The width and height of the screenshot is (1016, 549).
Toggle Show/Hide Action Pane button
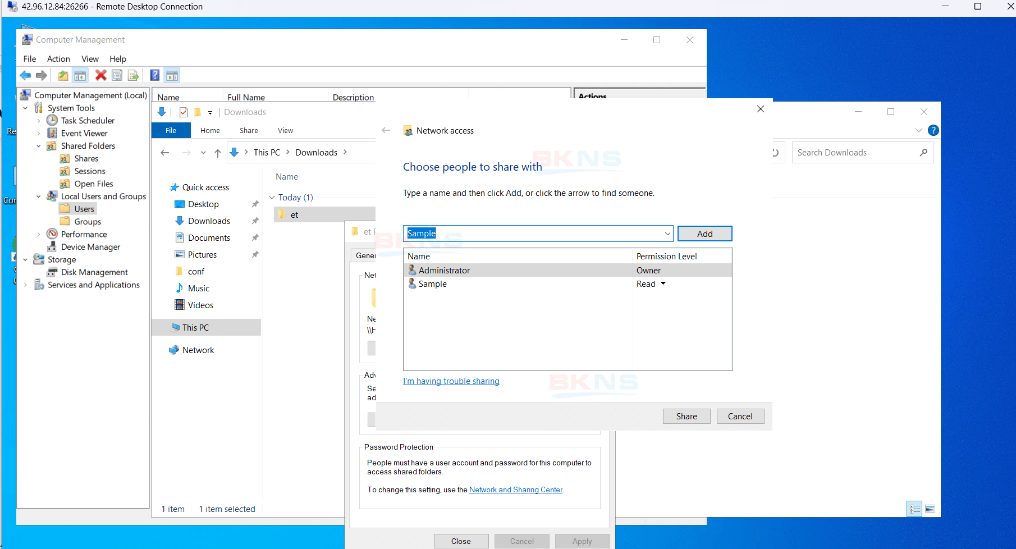pyautogui.click(x=172, y=75)
